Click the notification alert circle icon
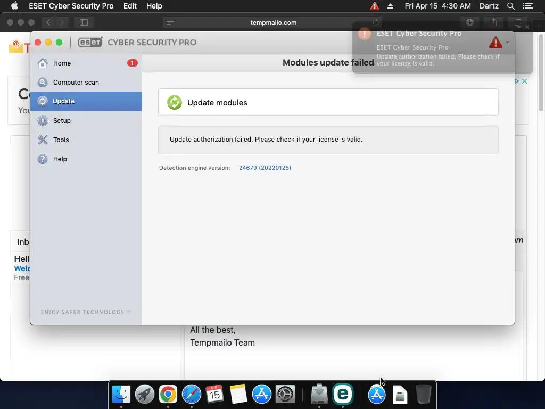545x409 pixels. point(364,34)
